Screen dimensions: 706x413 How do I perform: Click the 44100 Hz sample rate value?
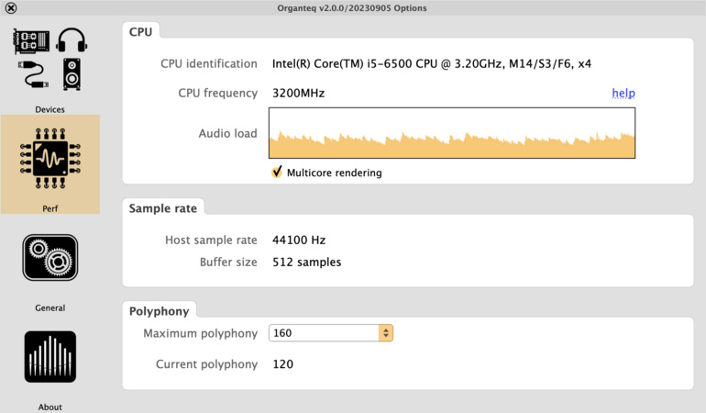point(299,240)
